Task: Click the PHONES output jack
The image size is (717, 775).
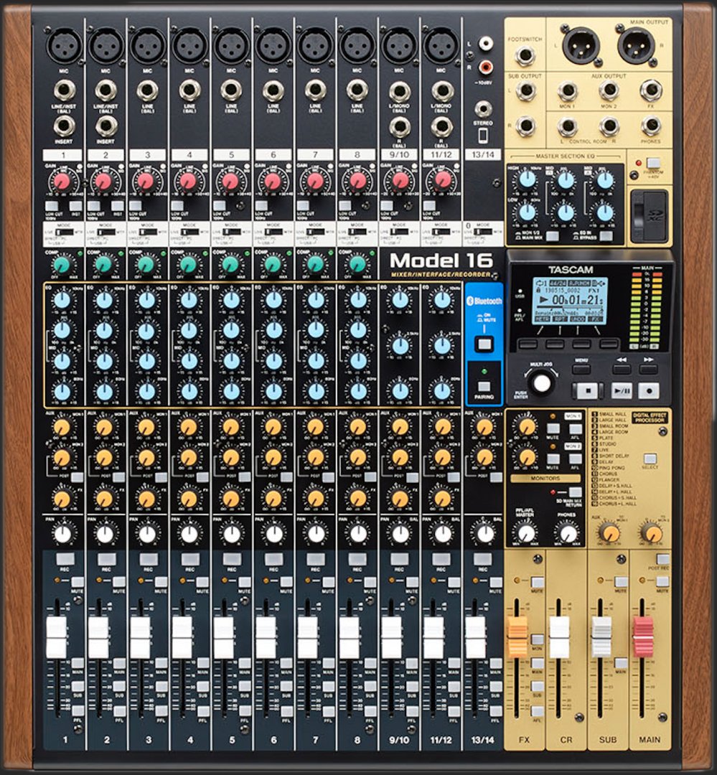Action: click(651, 126)
